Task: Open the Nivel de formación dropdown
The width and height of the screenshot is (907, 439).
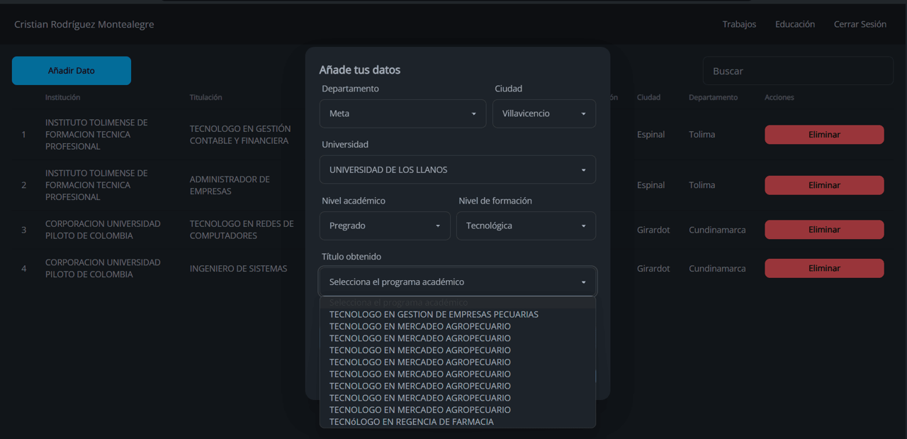Action: (526, 226)
